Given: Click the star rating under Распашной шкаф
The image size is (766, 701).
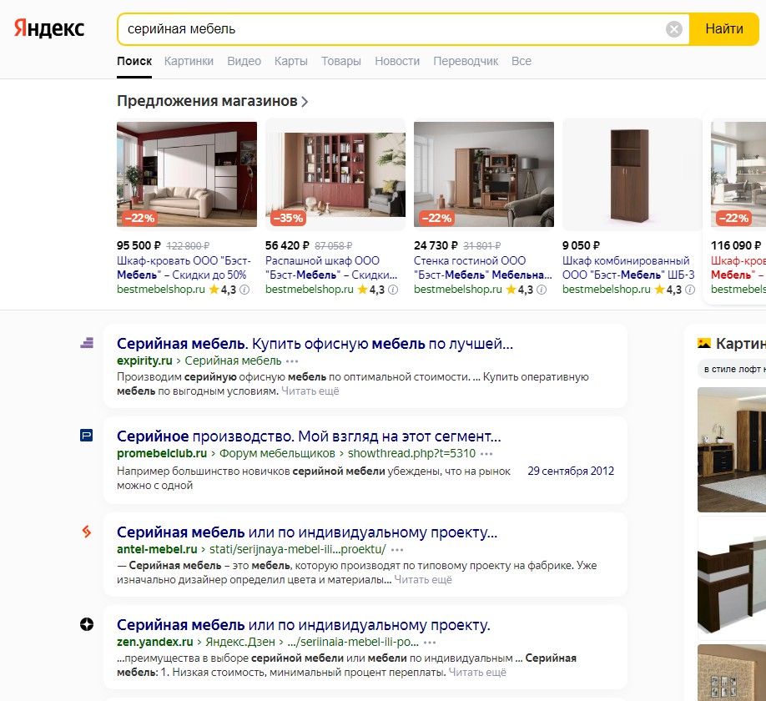Looking at the screenshot, I should pyautogui.click(x=371, y=290).
